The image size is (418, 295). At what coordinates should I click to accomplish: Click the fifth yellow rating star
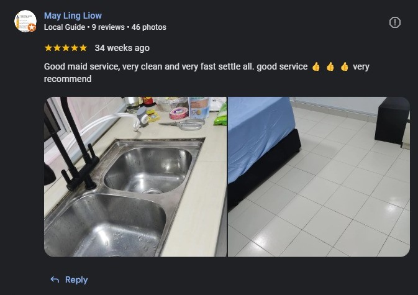pyautogui.click(x=83, y=48)
